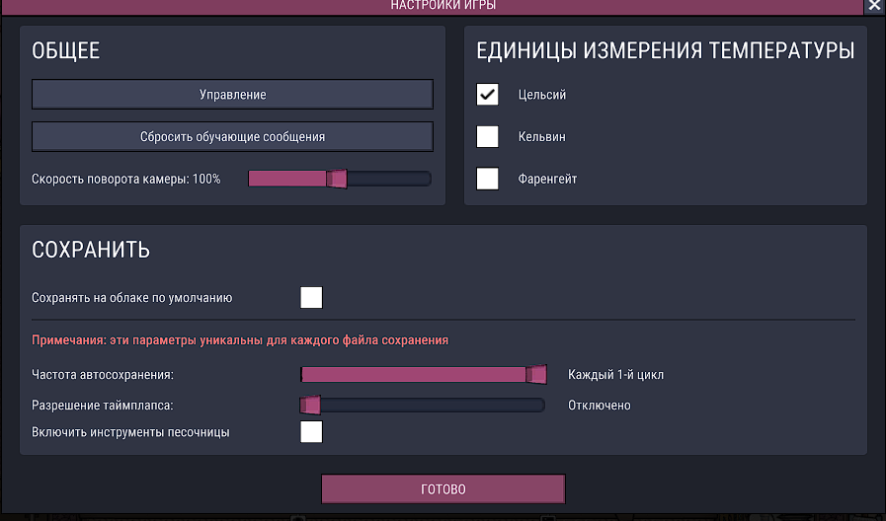Click the НАСТРОЙКИ ИГРЫ title bar
886x521 pixels.
[x=443, y=6]
